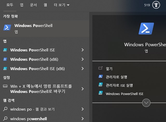Image resolution: width=166 pixels, height=122 pixels.
Task: Click the ISE icon beside 관리자로 ISE 실행
Action: (100, 85)
